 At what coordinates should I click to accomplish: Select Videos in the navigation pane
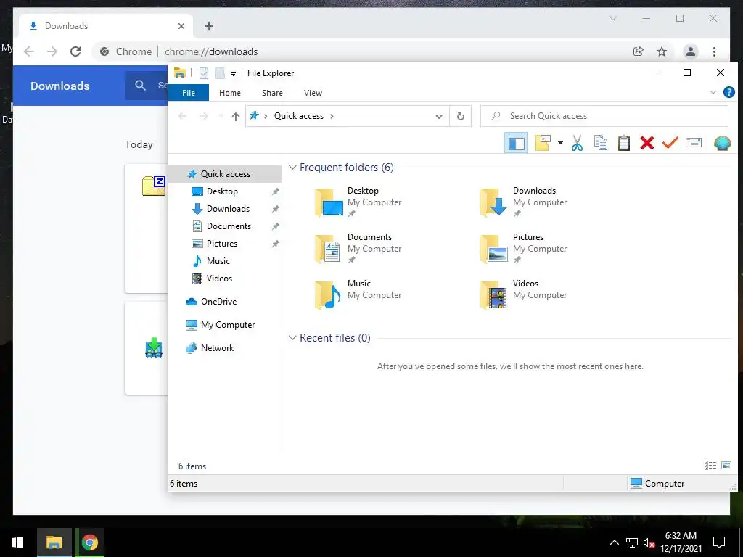click(219, 278)
